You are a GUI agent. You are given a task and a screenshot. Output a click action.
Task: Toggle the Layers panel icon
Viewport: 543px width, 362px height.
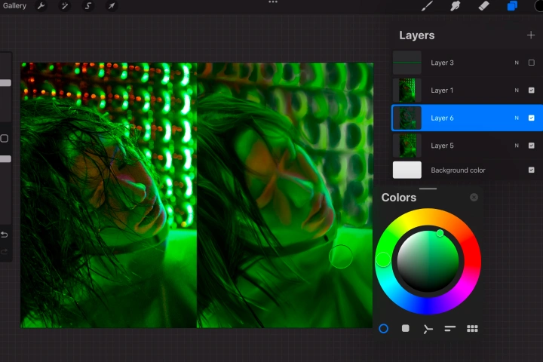[512, 6]
